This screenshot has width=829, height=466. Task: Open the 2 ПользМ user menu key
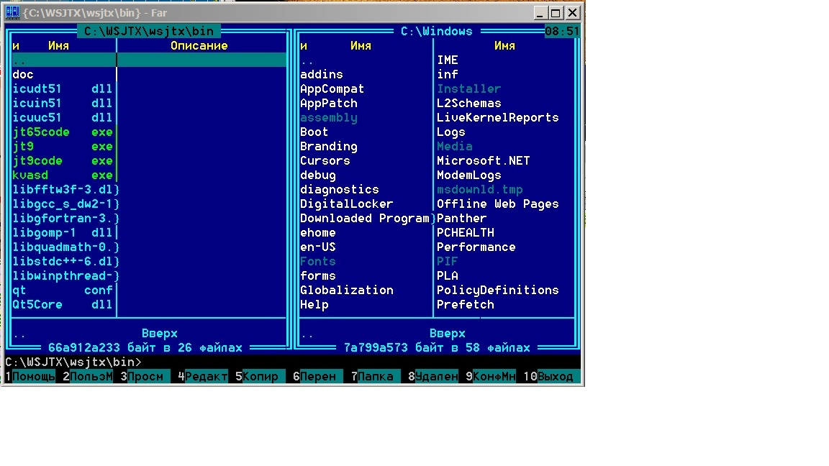[90, 376]
